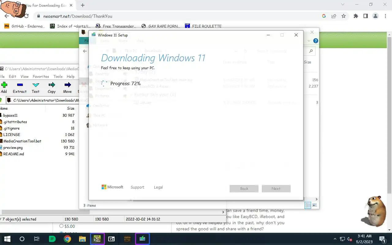
Task: Select the .gitattributes file in 7-Zip
Action: [15, 122]
